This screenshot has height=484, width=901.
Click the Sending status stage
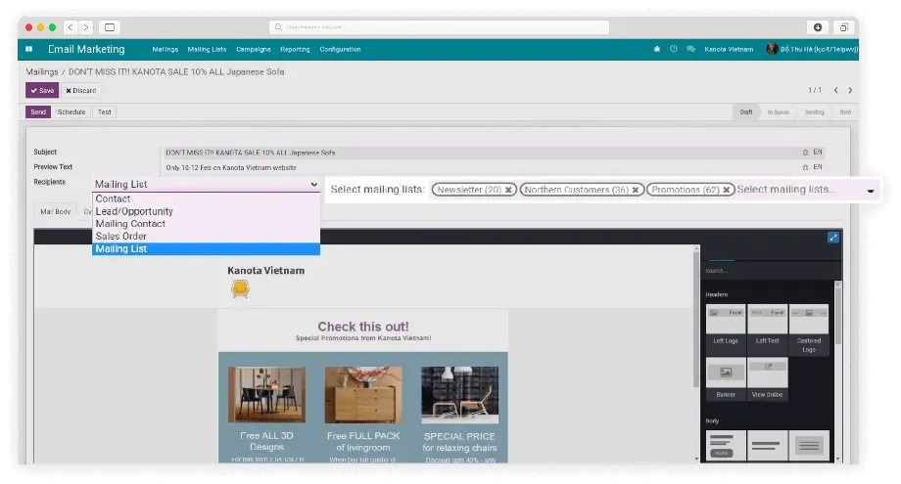tap(814, 112)
